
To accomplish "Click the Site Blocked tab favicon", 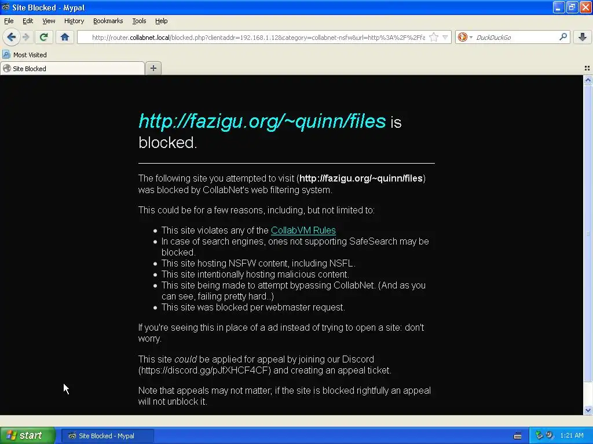I will click(7, 68).
